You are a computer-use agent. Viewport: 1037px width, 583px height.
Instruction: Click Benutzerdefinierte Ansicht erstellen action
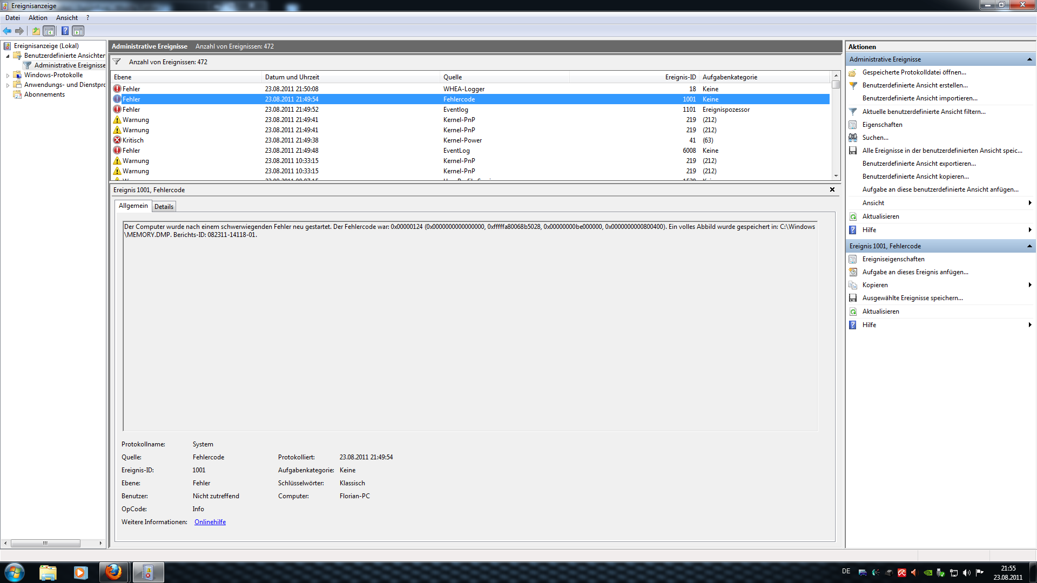pyautogui.click(x=914, y=85)
